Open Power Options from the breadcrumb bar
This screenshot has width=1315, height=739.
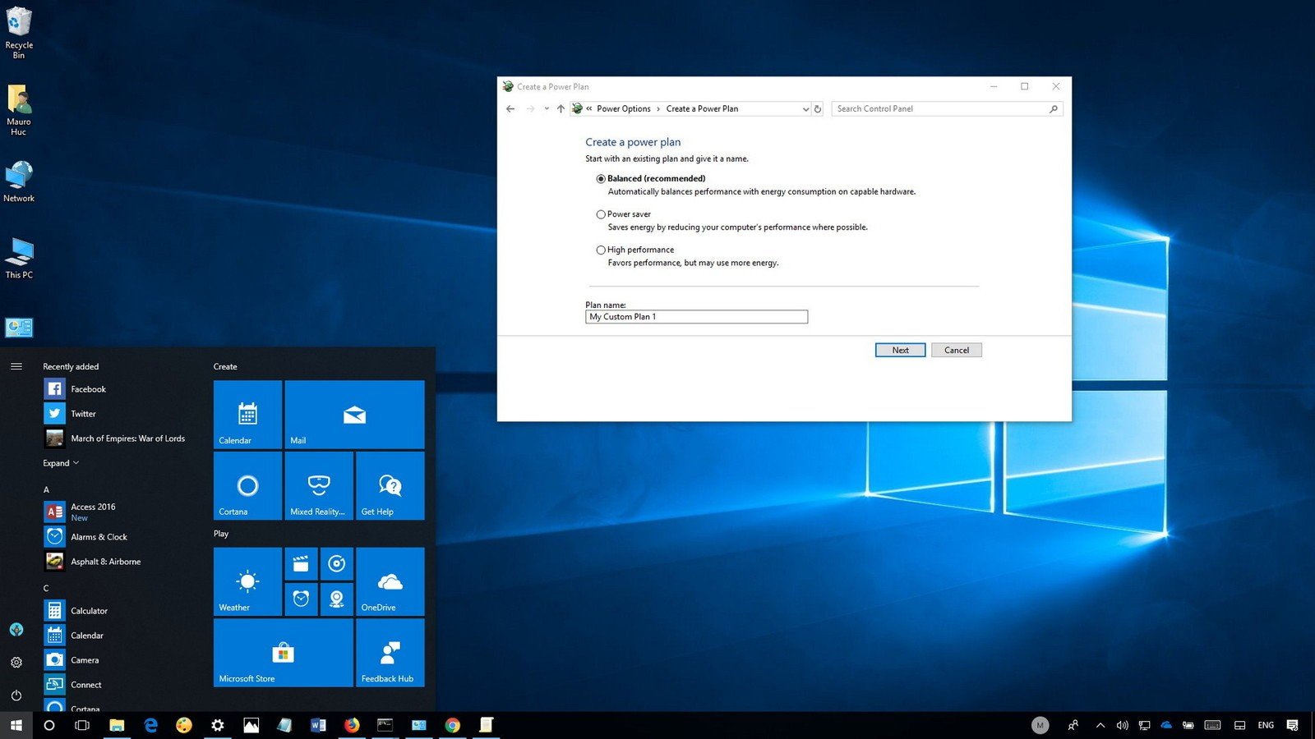(x=624, y=108)
